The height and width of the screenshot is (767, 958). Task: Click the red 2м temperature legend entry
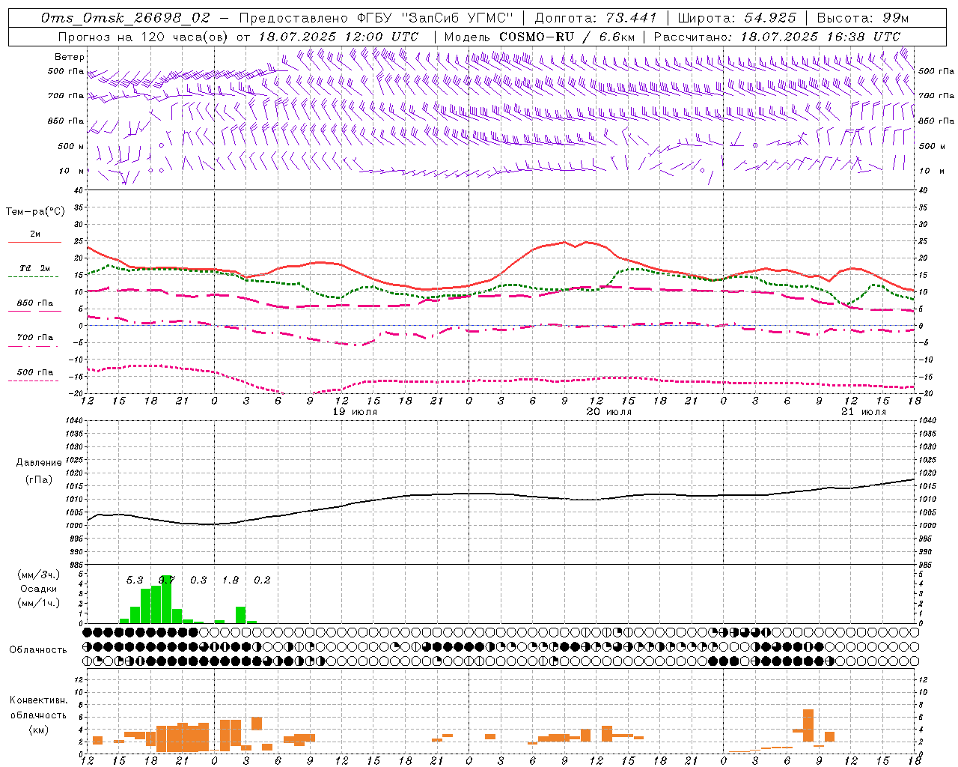[x=35, y=237]
